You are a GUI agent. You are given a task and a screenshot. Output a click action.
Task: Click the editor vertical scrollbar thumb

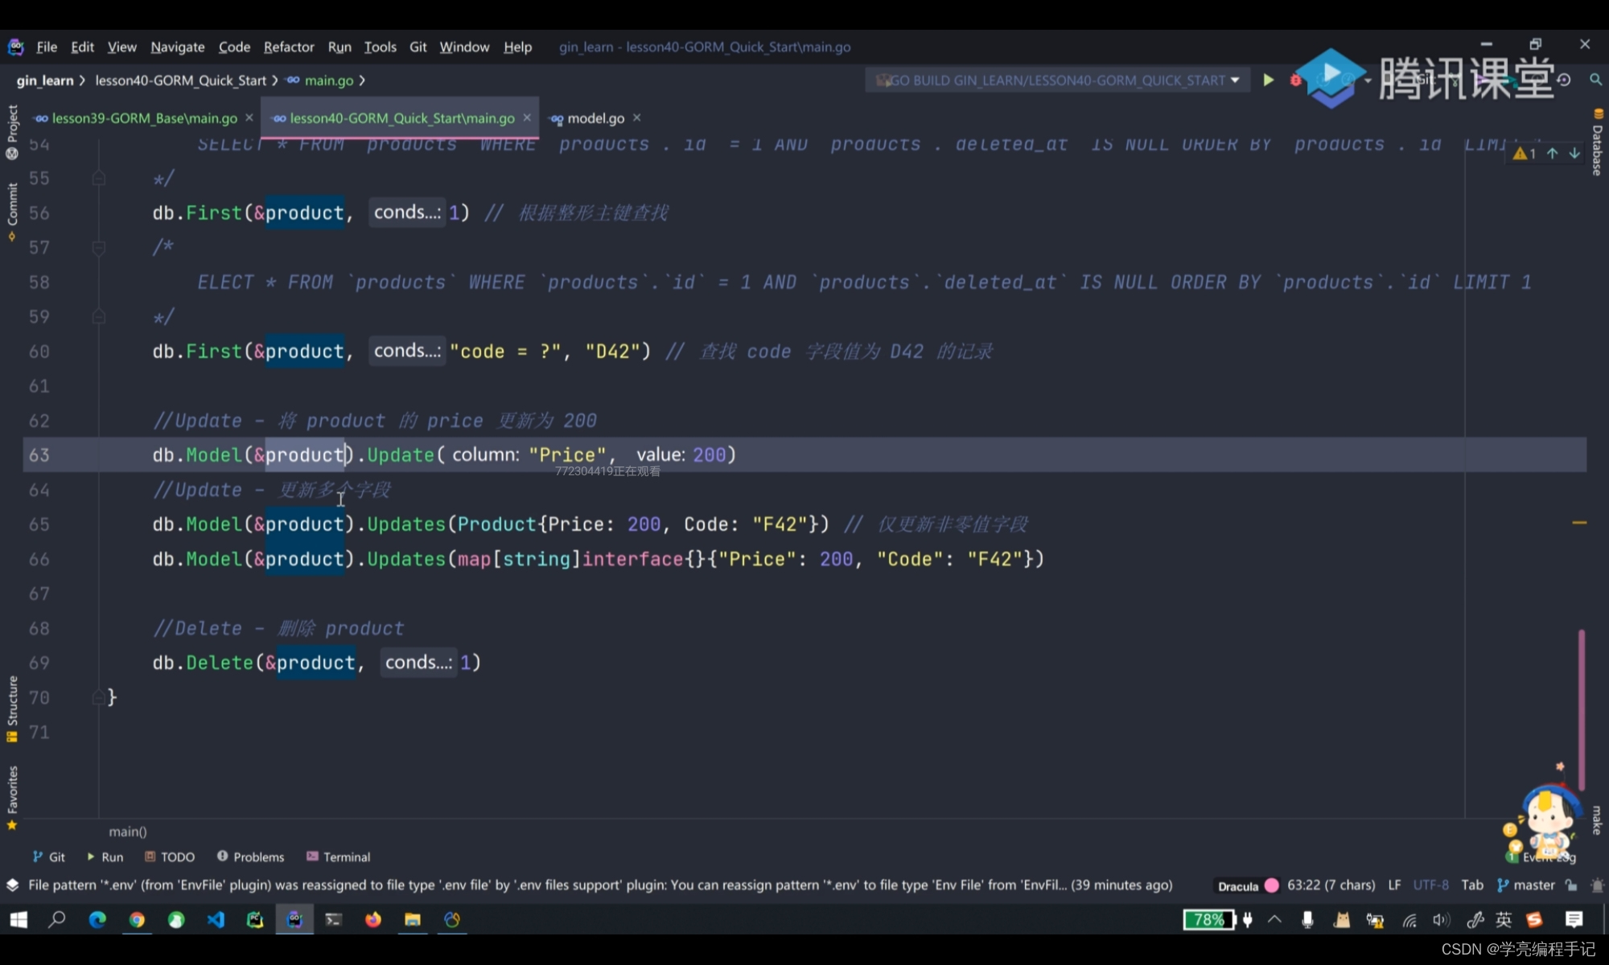(1582, 709)
